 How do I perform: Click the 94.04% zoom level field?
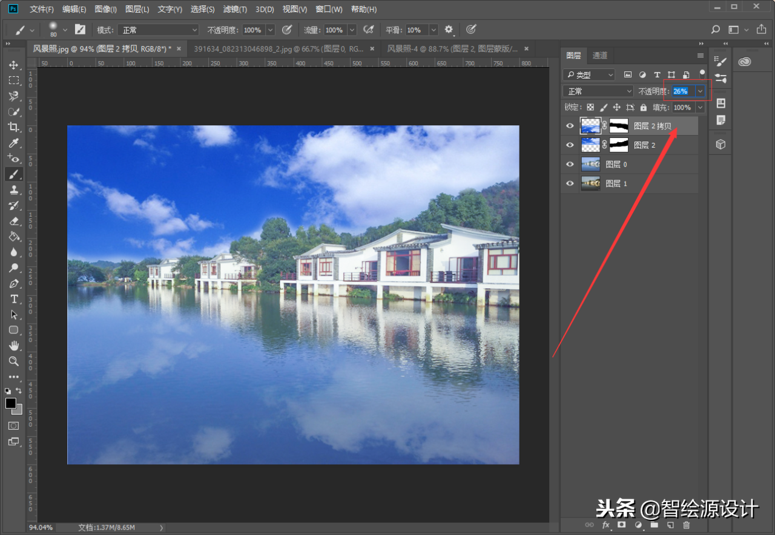pyautogui.click(x=41, y=528)
